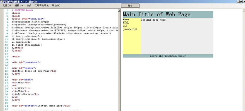Viewport: 245px width, 111px height.
Task: Click the code editor scroll up arrow
Action: point(119,10)
